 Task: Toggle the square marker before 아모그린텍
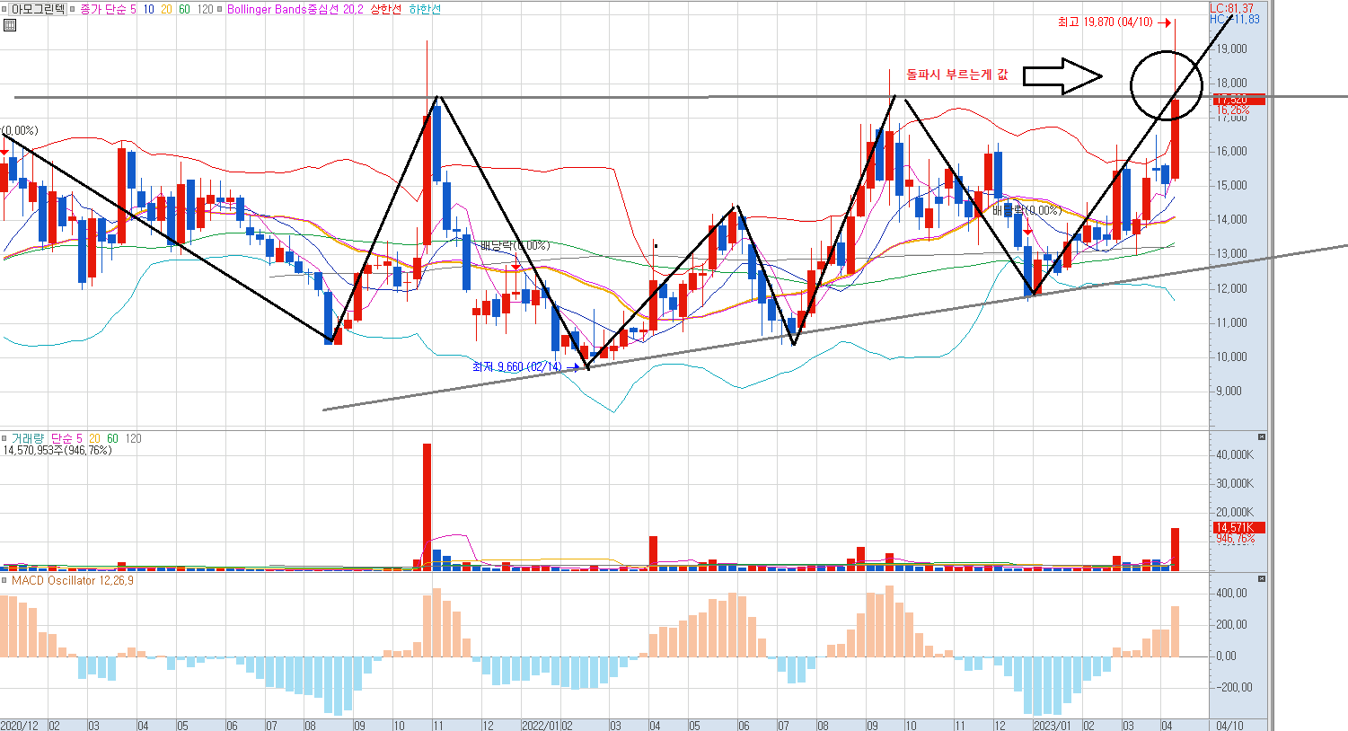coord(4,9)
